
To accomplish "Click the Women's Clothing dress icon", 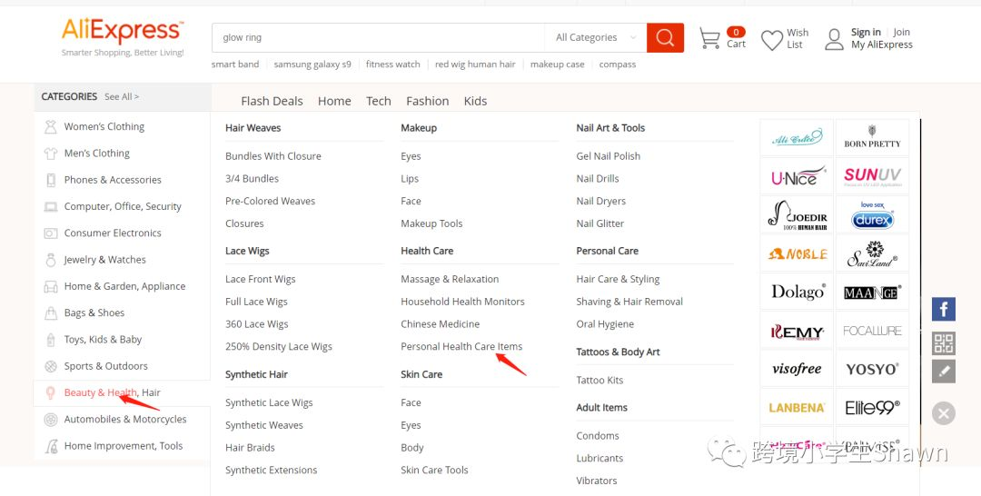I will [x=51, y=127].
